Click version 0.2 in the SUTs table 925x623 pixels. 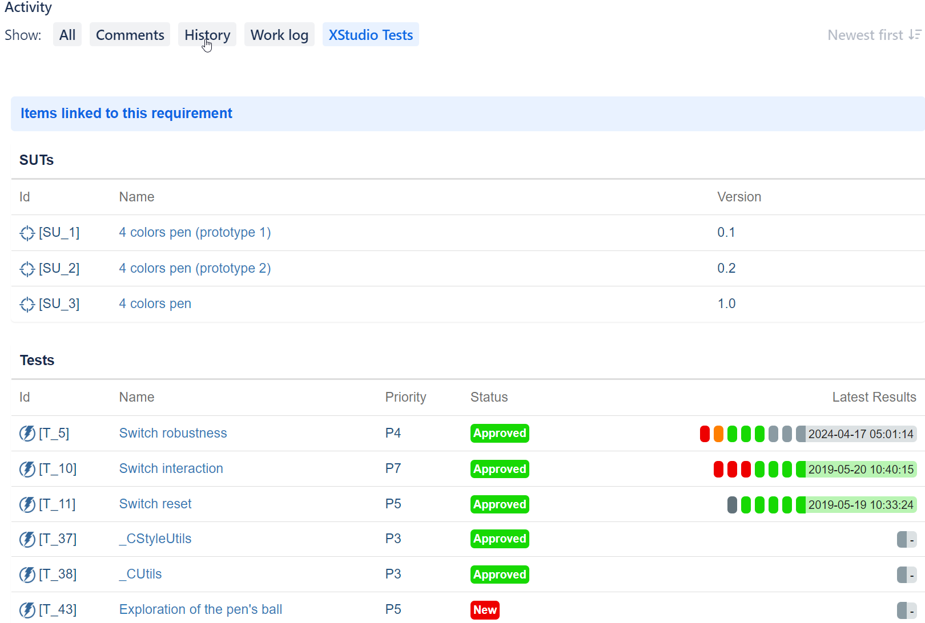726,268
